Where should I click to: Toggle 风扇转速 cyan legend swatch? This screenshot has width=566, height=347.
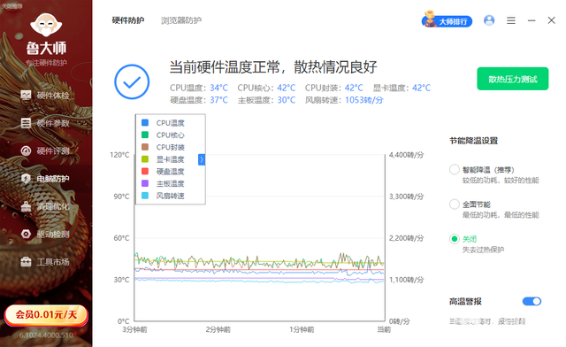point(145,196)
